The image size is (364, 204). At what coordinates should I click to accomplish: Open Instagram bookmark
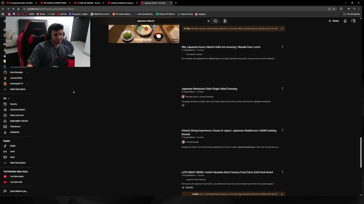click(x=200, y=14)
